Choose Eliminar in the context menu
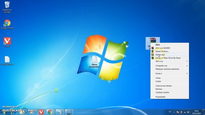205x115 pixels. point(170,89)
